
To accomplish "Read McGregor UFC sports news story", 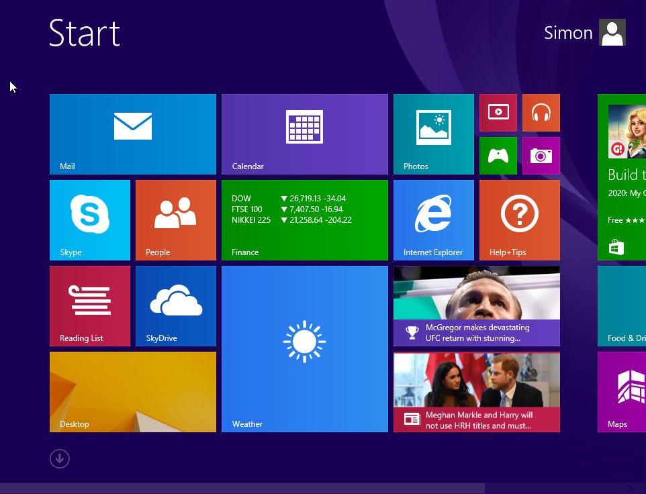I will tap(476, 305).
